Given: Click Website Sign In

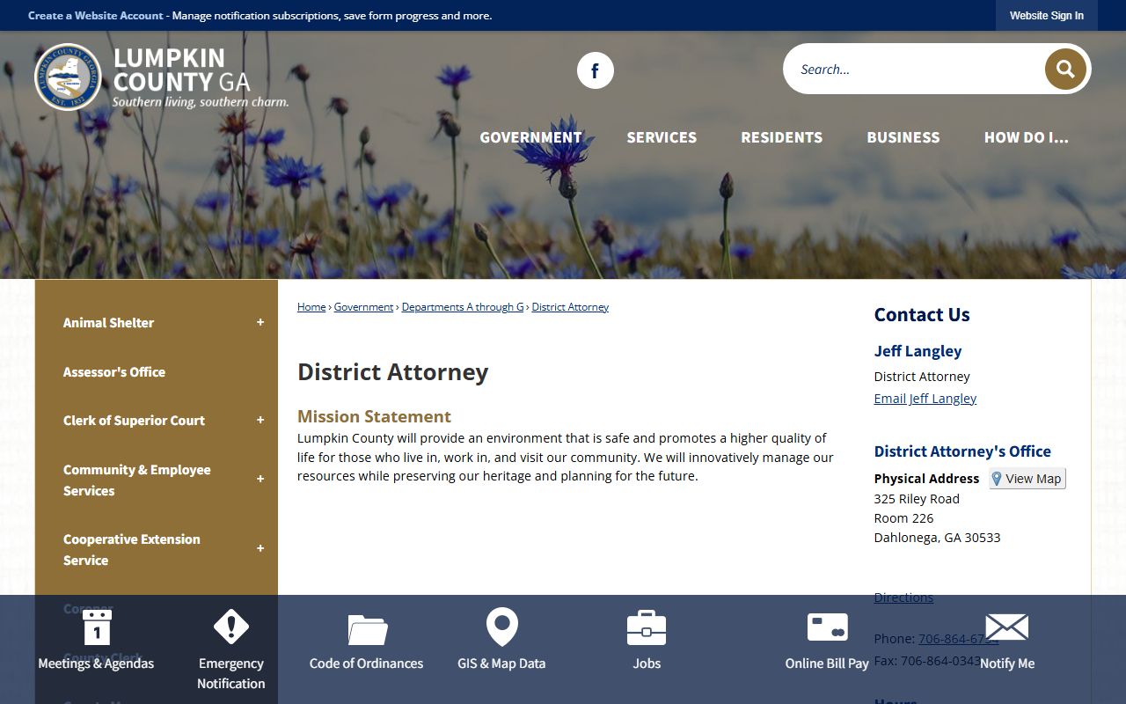Looking at the screenshot, I should [1047, 16].
